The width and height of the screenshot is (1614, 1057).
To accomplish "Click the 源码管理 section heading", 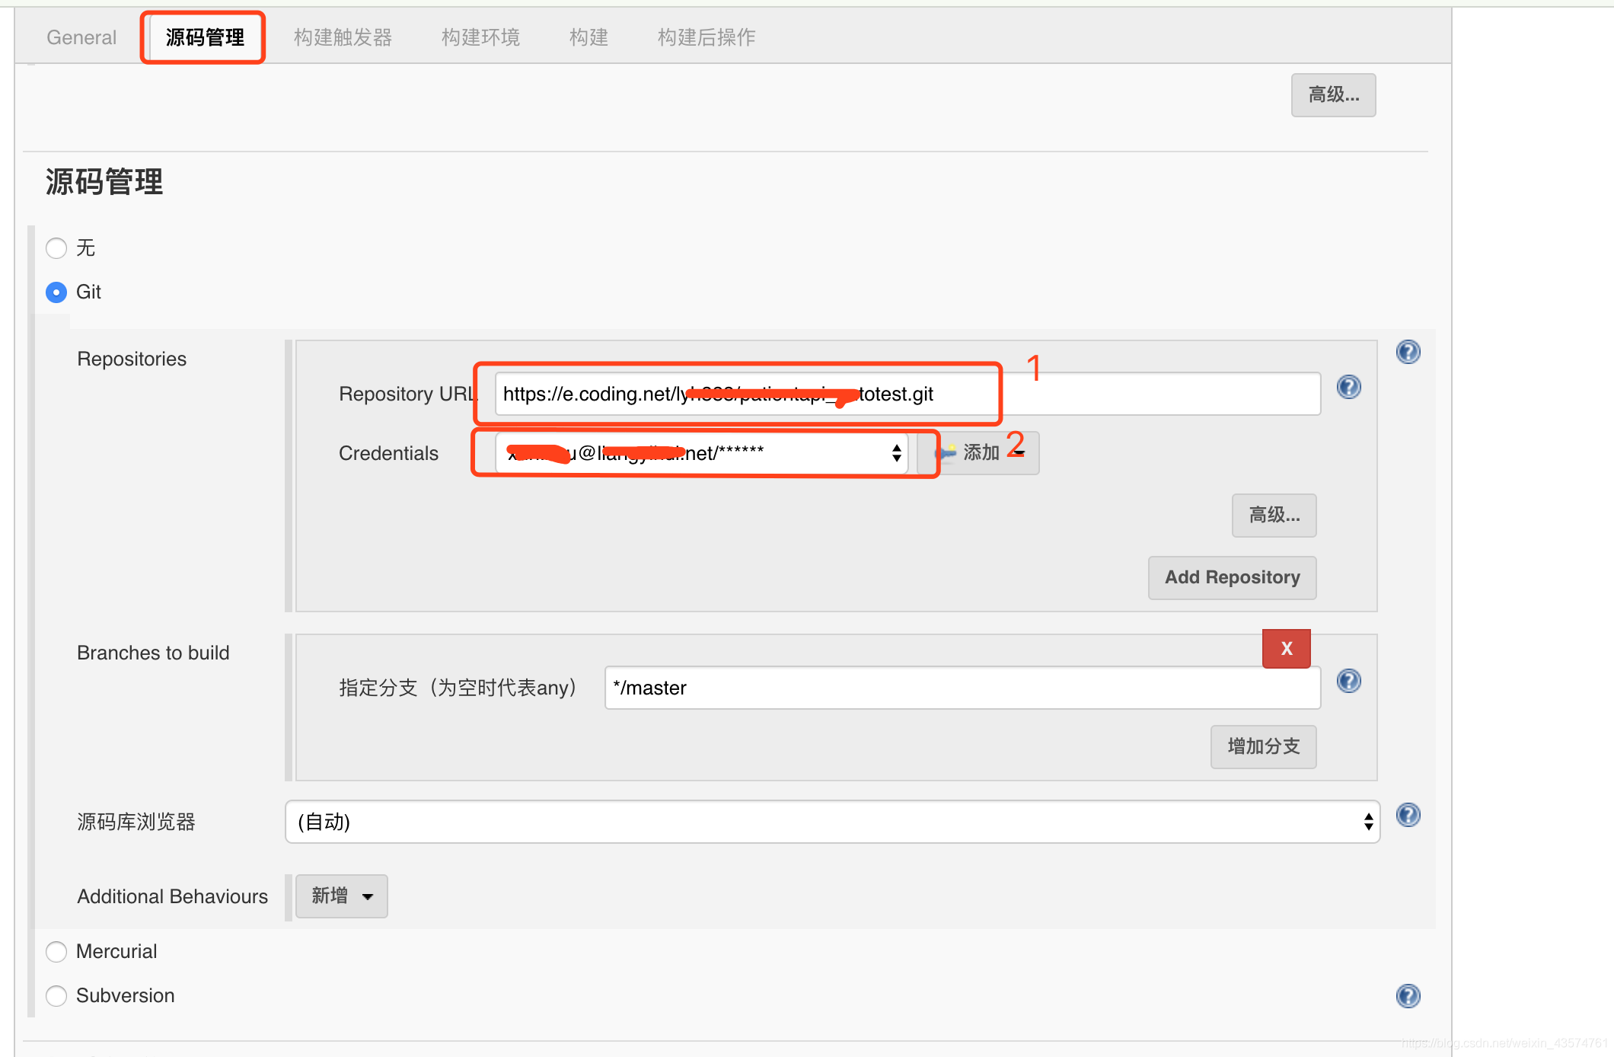I will [104, 182].
